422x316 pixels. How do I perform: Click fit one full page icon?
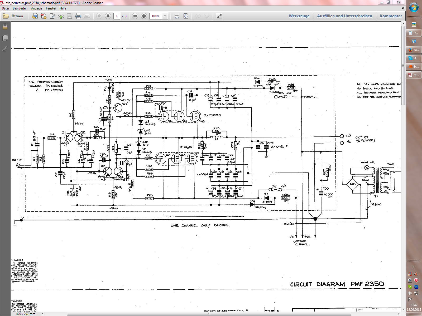click(186, 16)
